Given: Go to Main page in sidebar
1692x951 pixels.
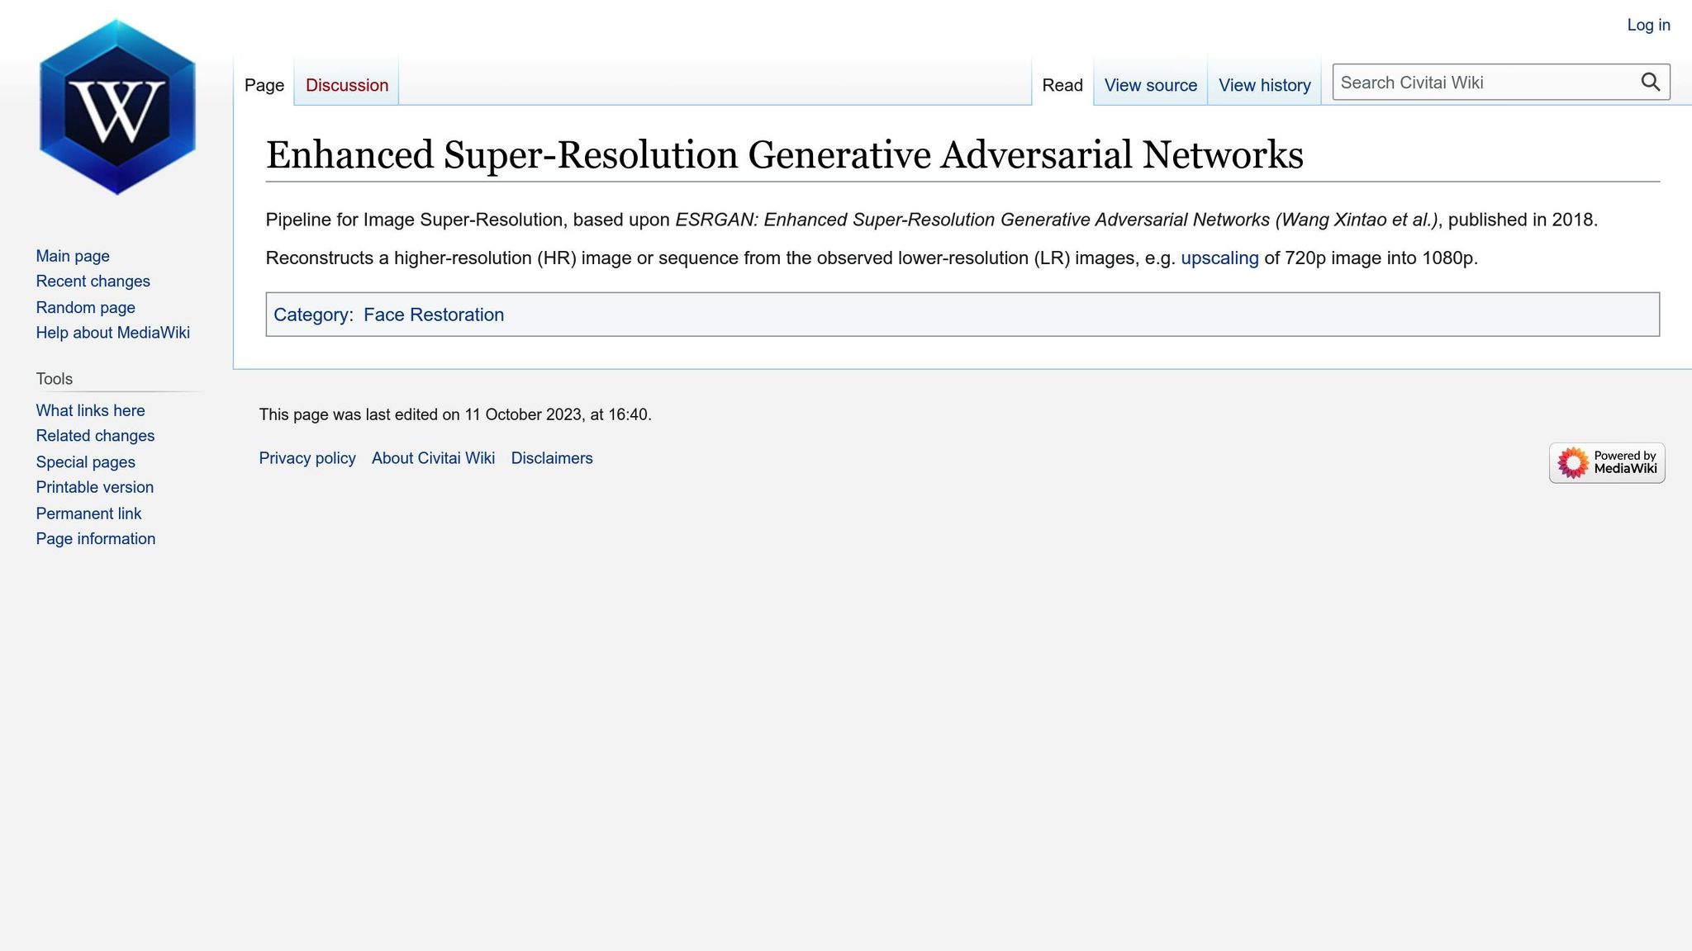Looking at the screenshot, I should [x=73, y=256].
